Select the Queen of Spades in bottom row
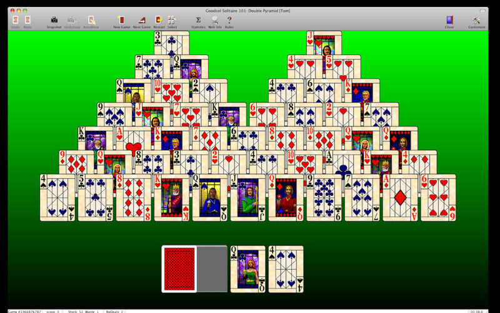The height and width of the screenshot is (313, 500). pyautogui.click(x=210, y=198)
